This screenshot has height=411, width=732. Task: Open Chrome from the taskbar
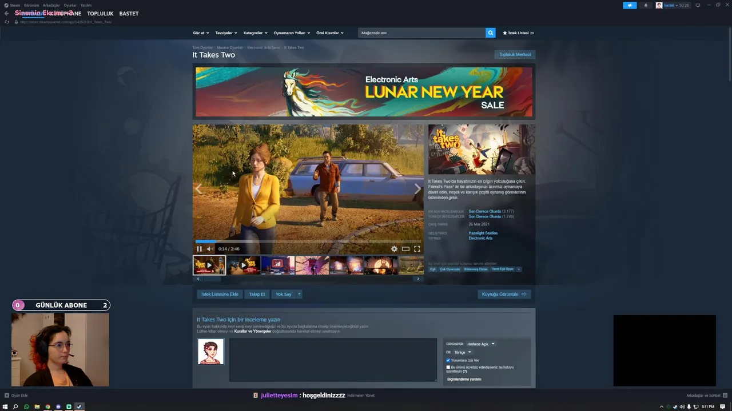point(47,406)
